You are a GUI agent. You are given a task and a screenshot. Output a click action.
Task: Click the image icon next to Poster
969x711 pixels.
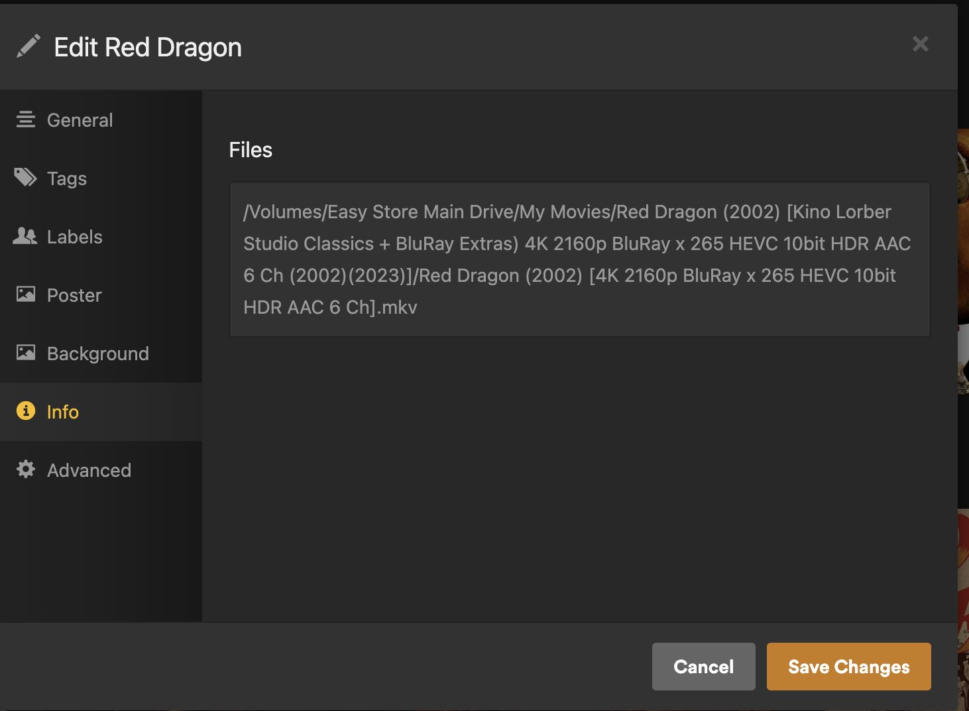pos(25,294)
